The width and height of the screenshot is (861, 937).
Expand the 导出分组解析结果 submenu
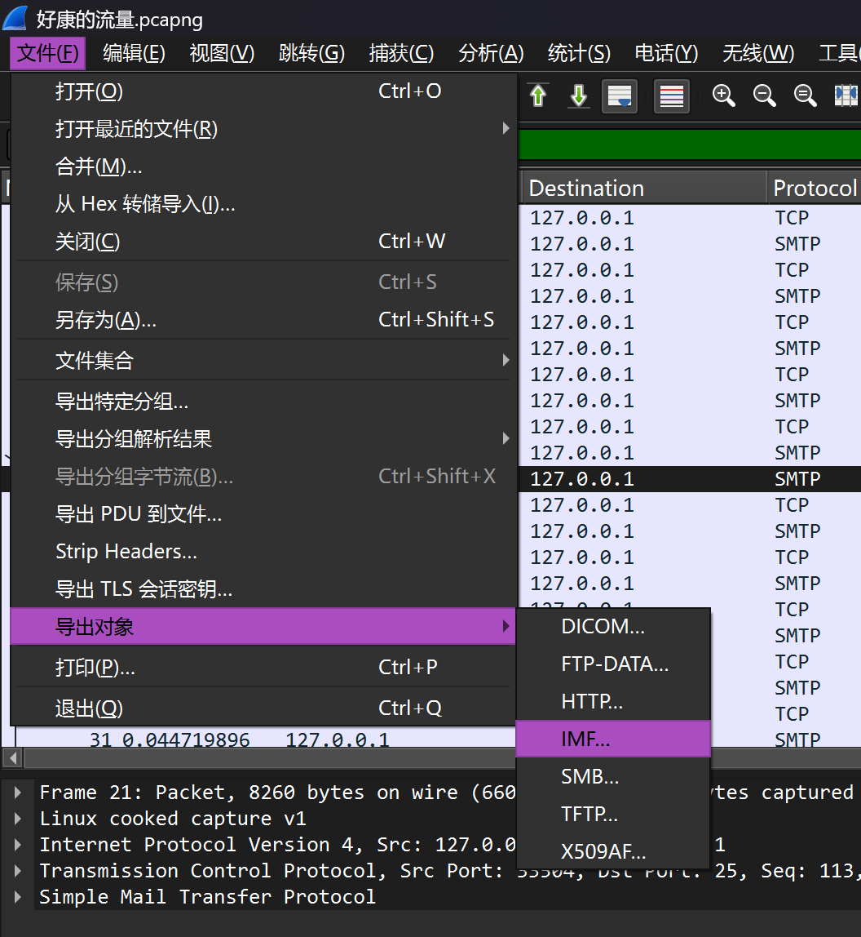pos(263,439)
